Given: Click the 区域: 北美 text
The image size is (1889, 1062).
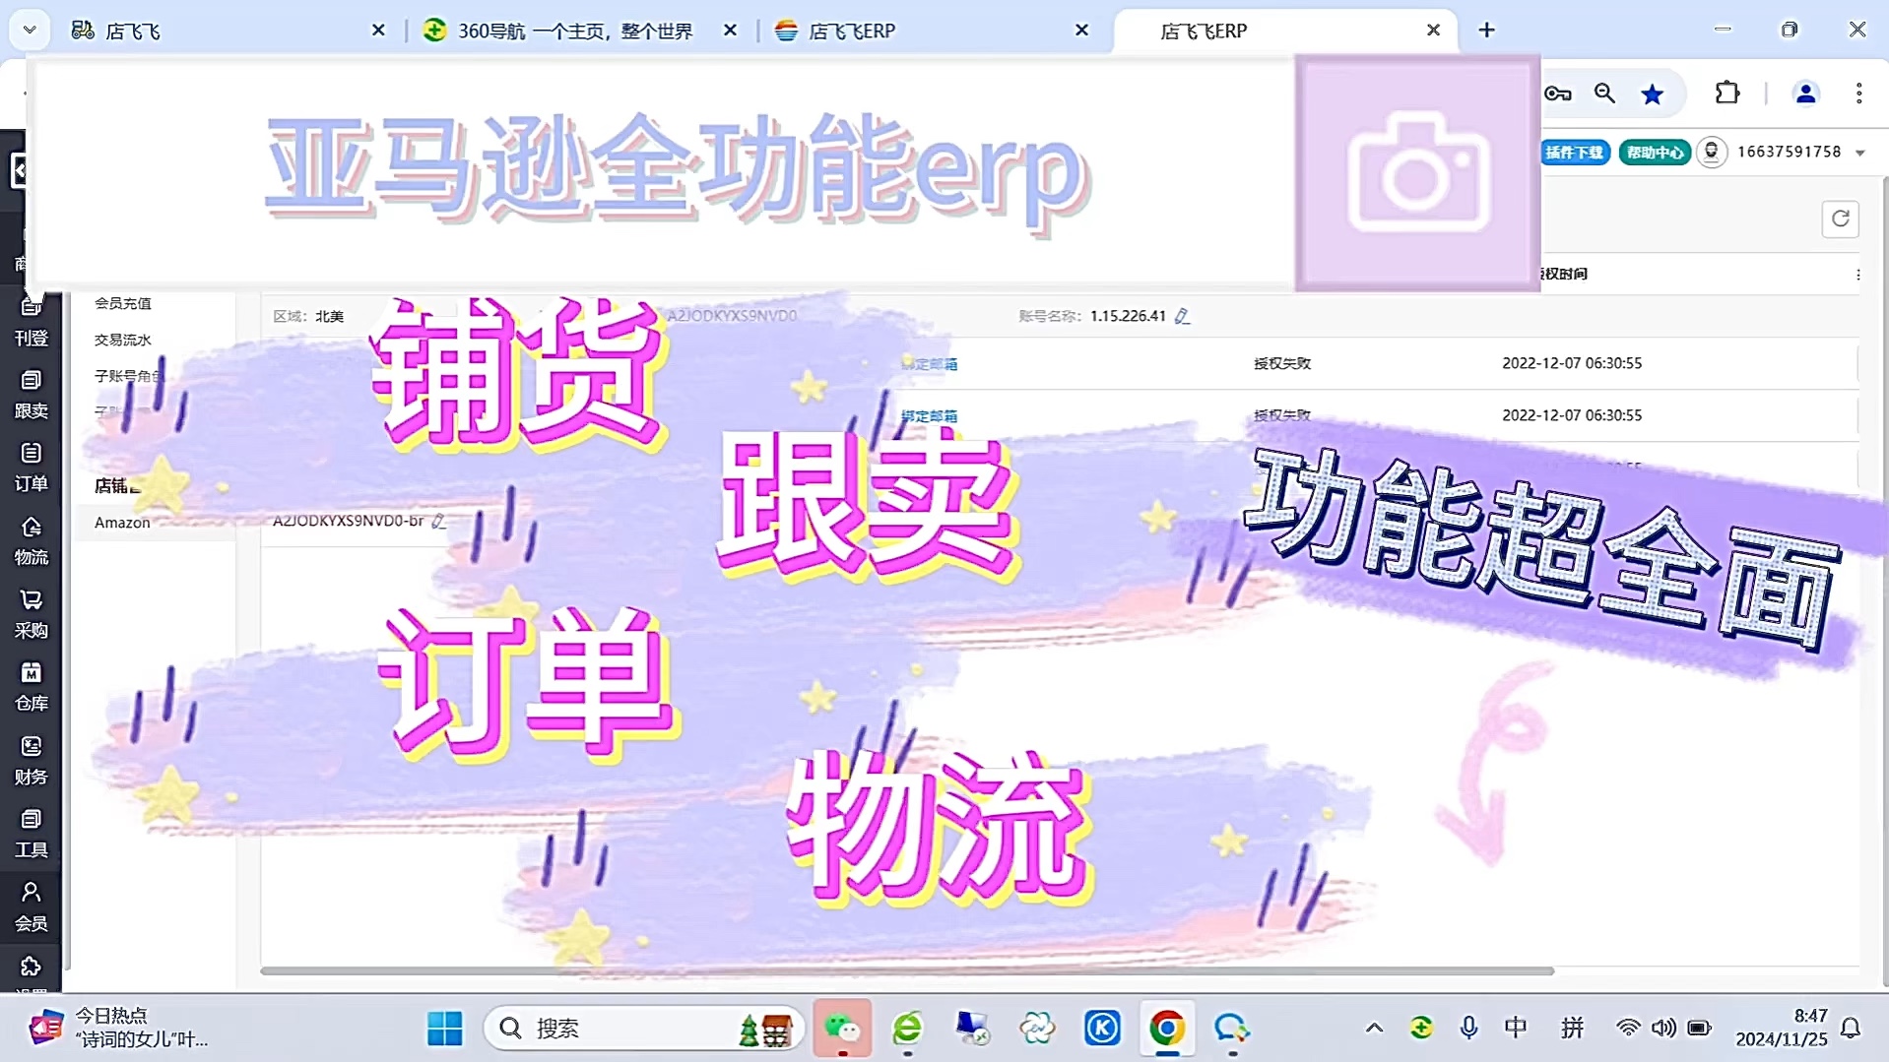Looking at the screenshot, I should coord(308,316).
